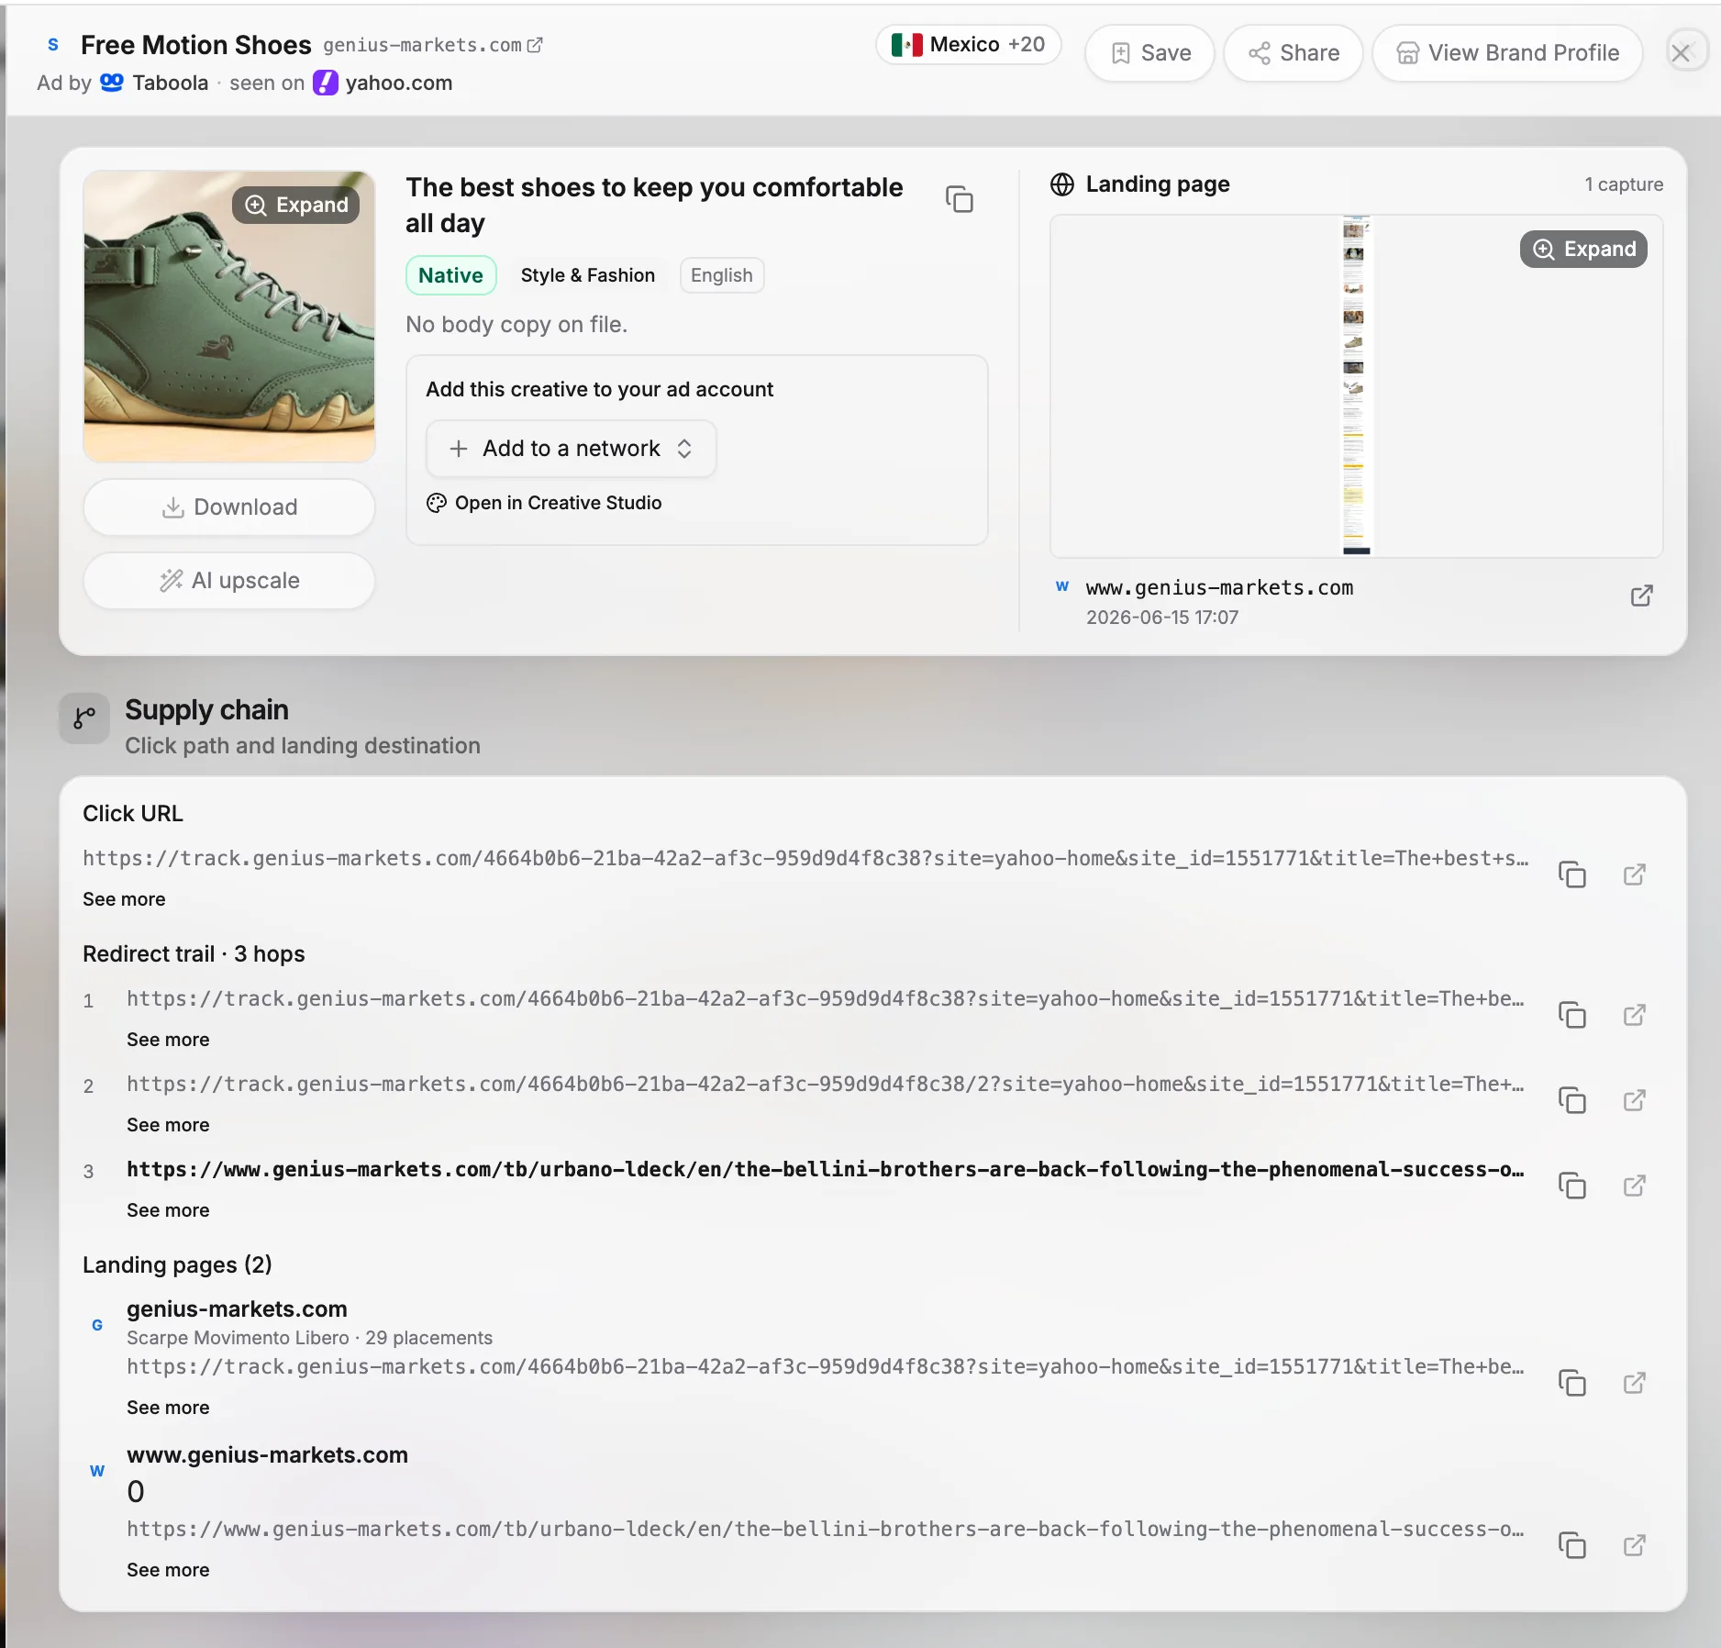The image size is (1721, 1648).
Task: Open the www.genius-markets.com landing URL externally
Action: click(1635, 1545)
